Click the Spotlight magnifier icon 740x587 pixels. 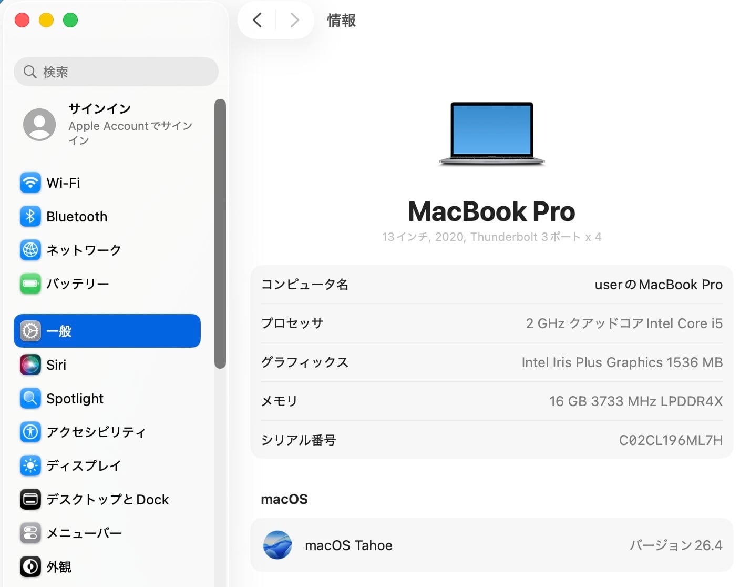(30, 398)
